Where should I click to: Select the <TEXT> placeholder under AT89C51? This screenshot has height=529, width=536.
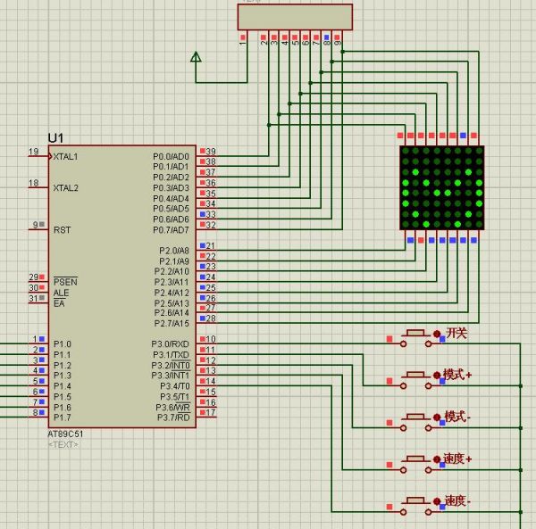[63, 444]
